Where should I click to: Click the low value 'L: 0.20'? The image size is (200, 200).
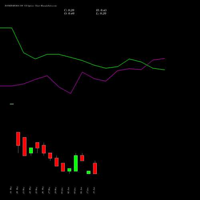tap(101, 14)
